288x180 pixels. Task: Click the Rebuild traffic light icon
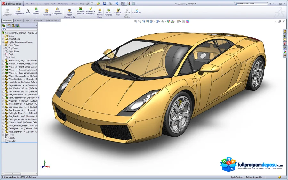coord(129,4)
